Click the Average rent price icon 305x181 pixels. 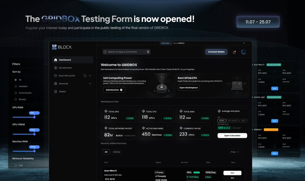(219, 111)
